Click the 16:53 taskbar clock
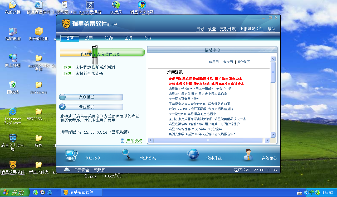Viewport: 337px width, 197px height. click(328, 193)
